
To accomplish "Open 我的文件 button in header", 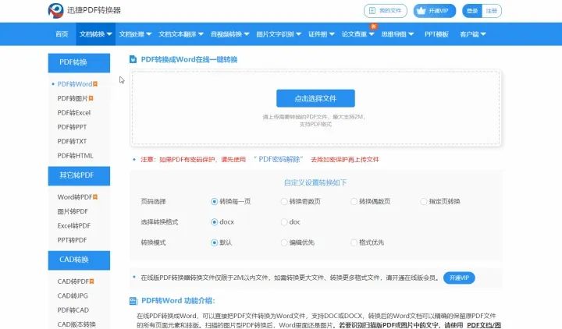I will 386,11.
